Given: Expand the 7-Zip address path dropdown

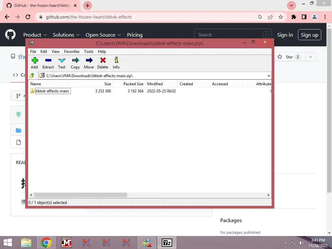Looking at the screenshot, I should point(269,76).
